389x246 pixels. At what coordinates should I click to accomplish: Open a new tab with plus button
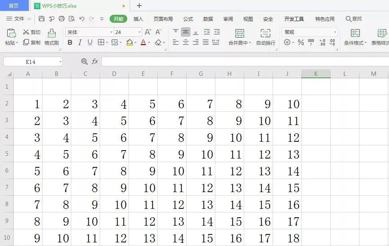click(139, 6)
